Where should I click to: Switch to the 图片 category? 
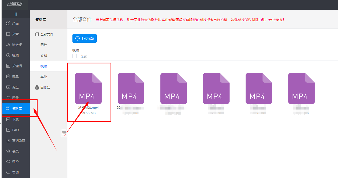pos(44,45)
